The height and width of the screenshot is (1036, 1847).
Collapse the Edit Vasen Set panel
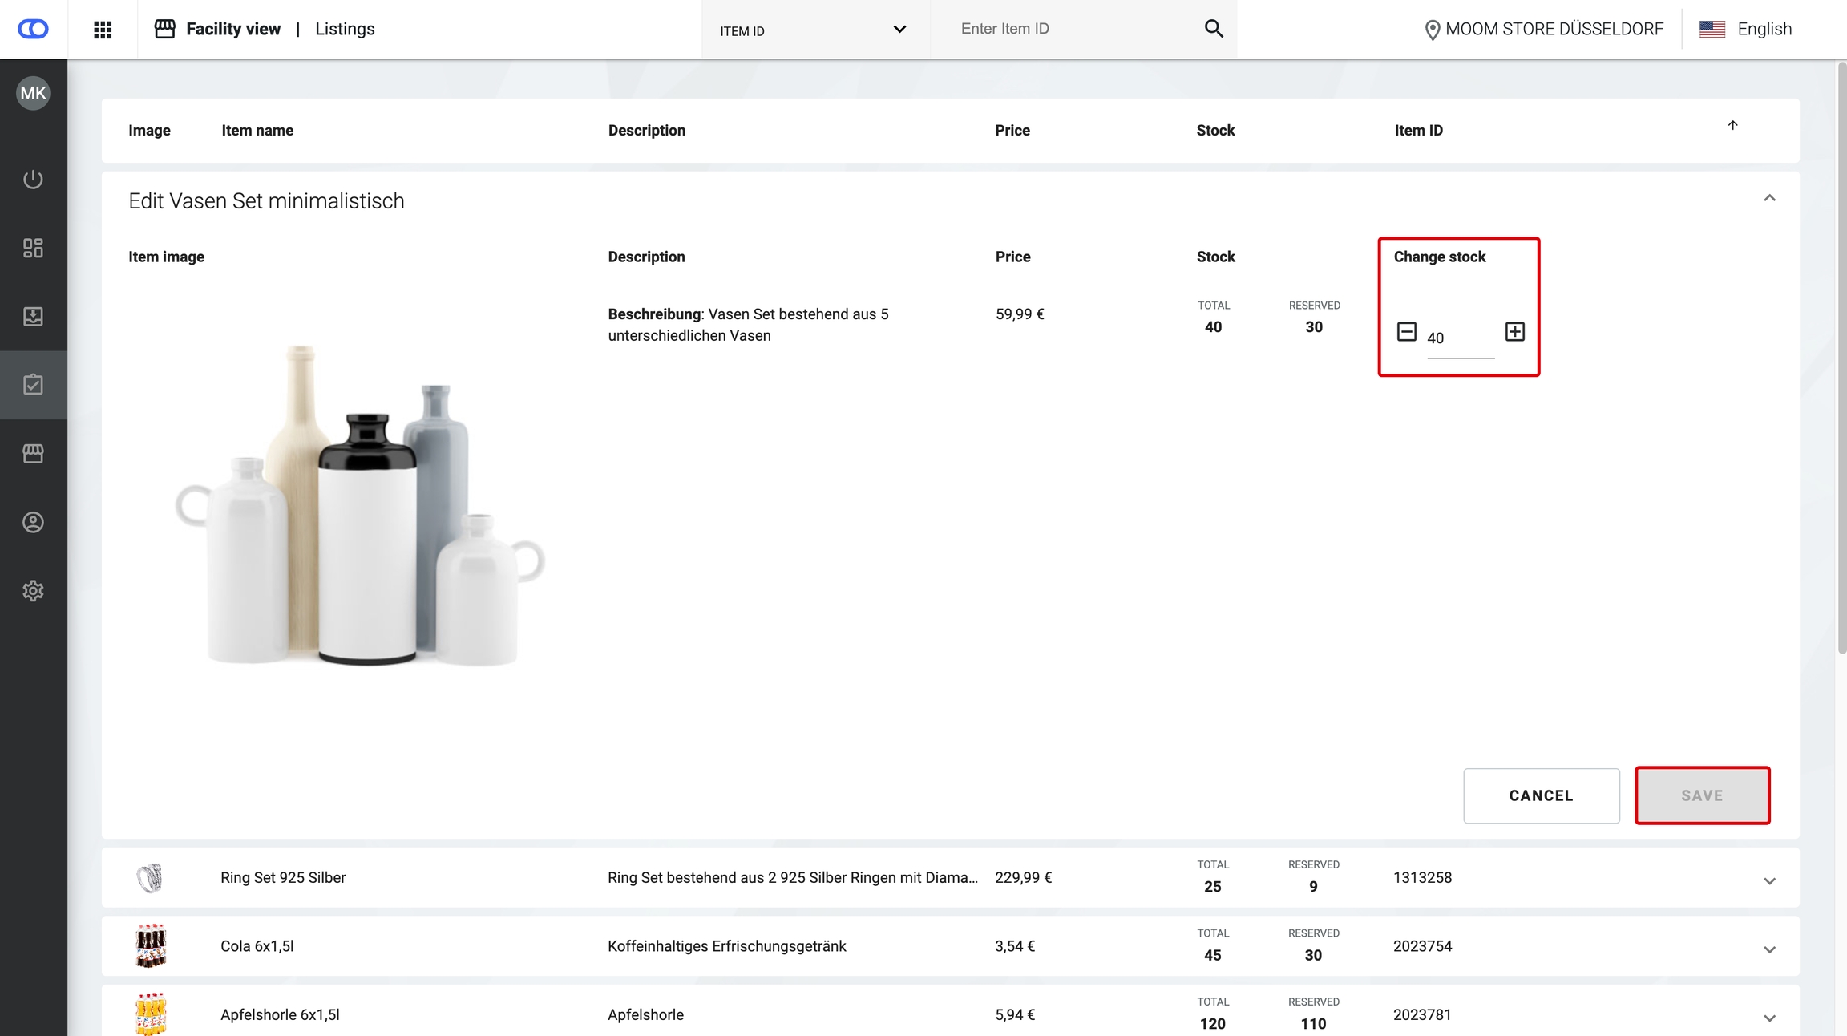tap(1769, 198)
